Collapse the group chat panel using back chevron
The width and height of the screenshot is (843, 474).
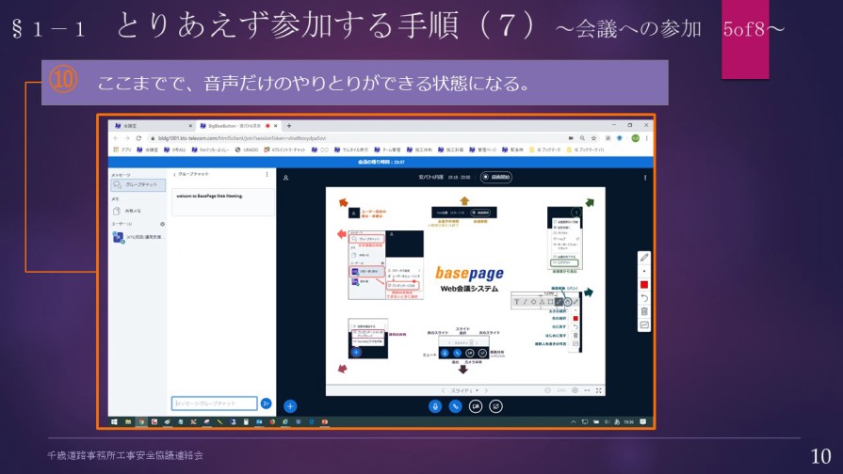tap(175, 174)
